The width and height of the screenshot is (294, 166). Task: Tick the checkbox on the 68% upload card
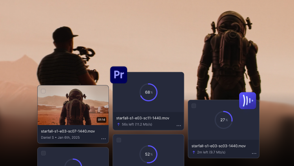point(118,78)
